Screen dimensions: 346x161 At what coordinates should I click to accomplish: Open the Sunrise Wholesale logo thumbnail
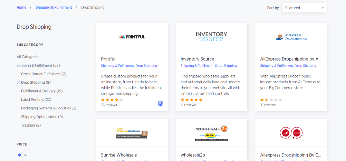click(132, 133)
